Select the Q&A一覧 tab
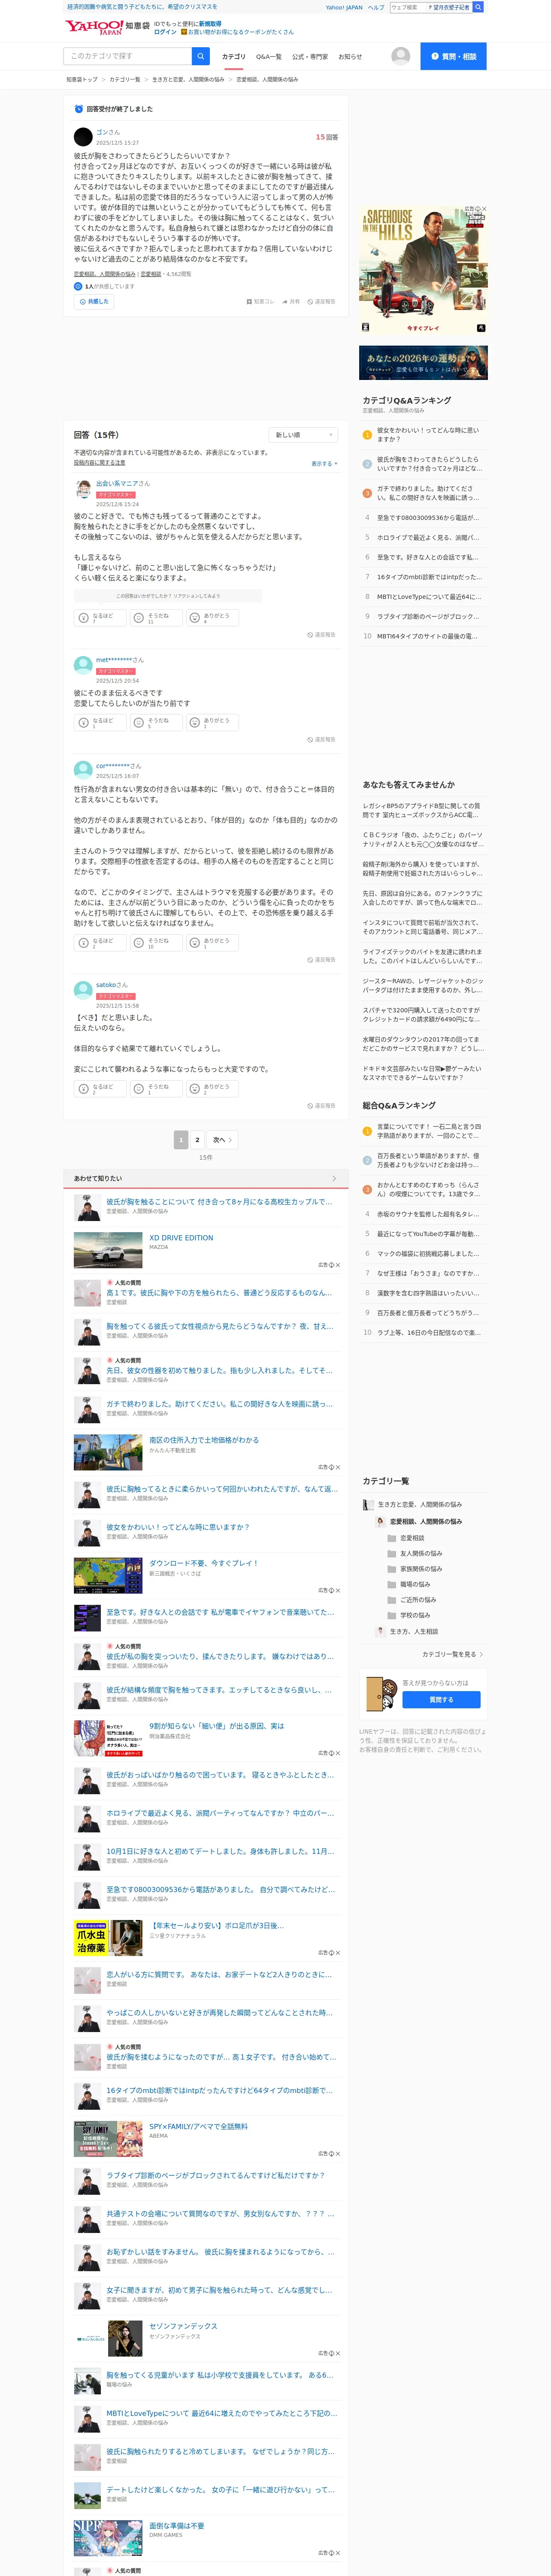The image size is (551, 2576). point(268,57)
